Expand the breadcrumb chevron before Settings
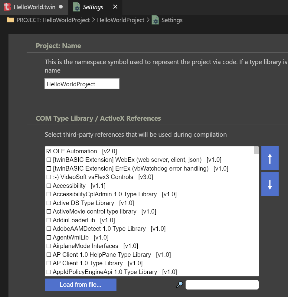 click(x=148, y=20)
